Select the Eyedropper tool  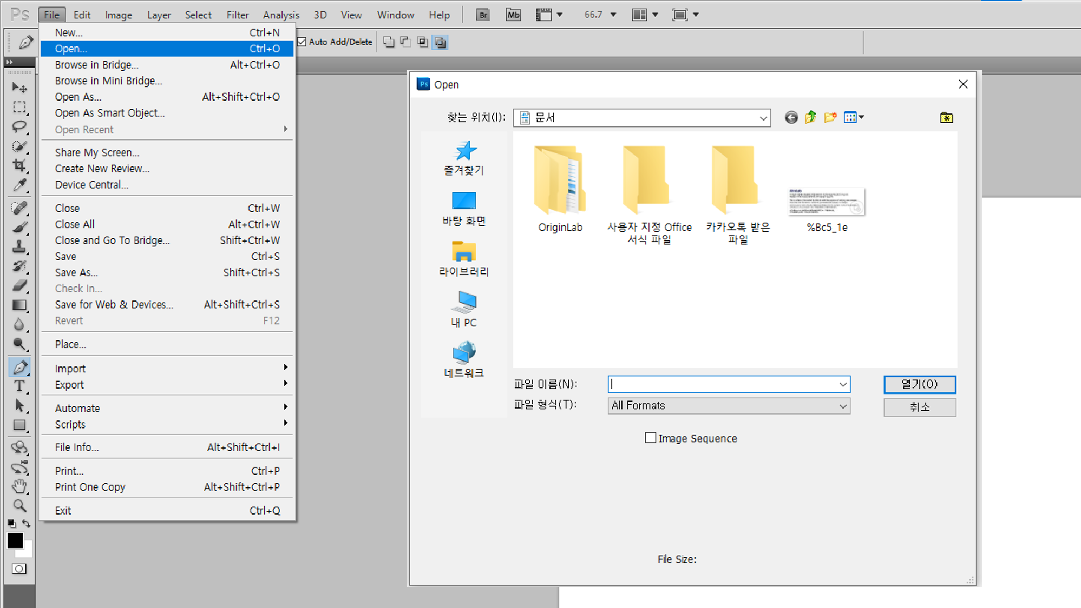[19, 185]
